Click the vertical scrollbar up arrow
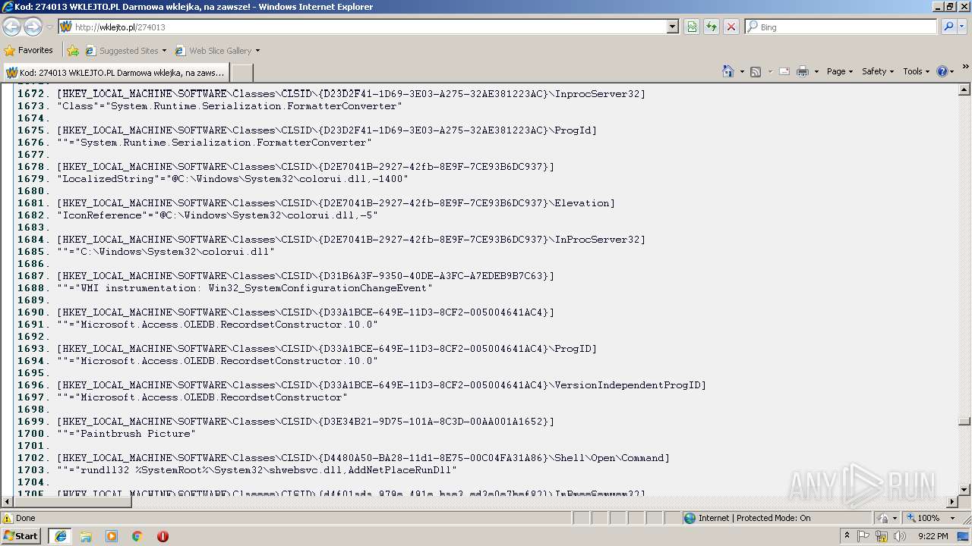 tap(964, 90)
